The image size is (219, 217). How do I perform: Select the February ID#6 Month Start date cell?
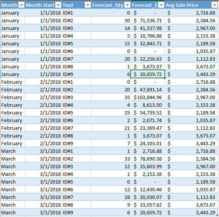coord(43,120)
